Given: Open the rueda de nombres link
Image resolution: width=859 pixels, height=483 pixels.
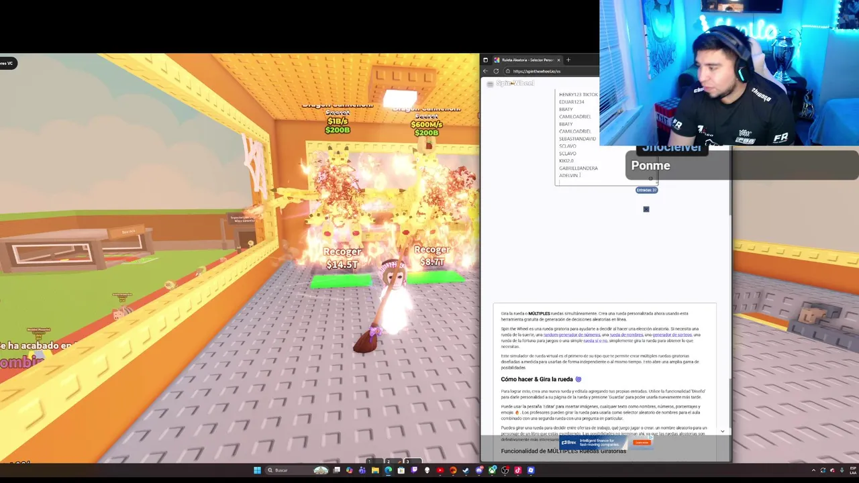Looking at the screenshot, I should 626,335.
